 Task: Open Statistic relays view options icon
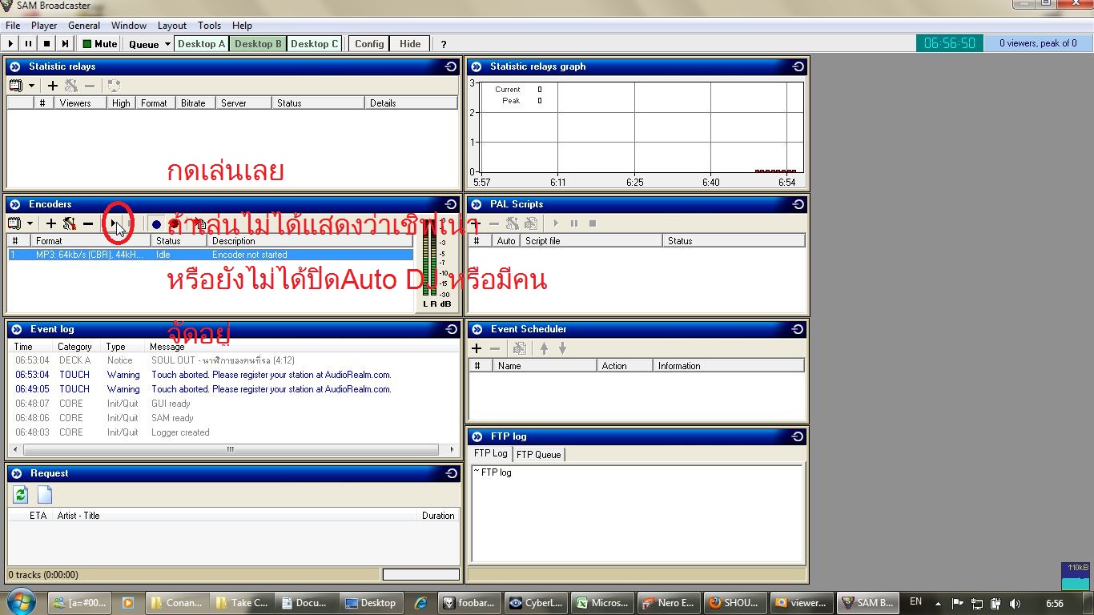tap(16, 86)
